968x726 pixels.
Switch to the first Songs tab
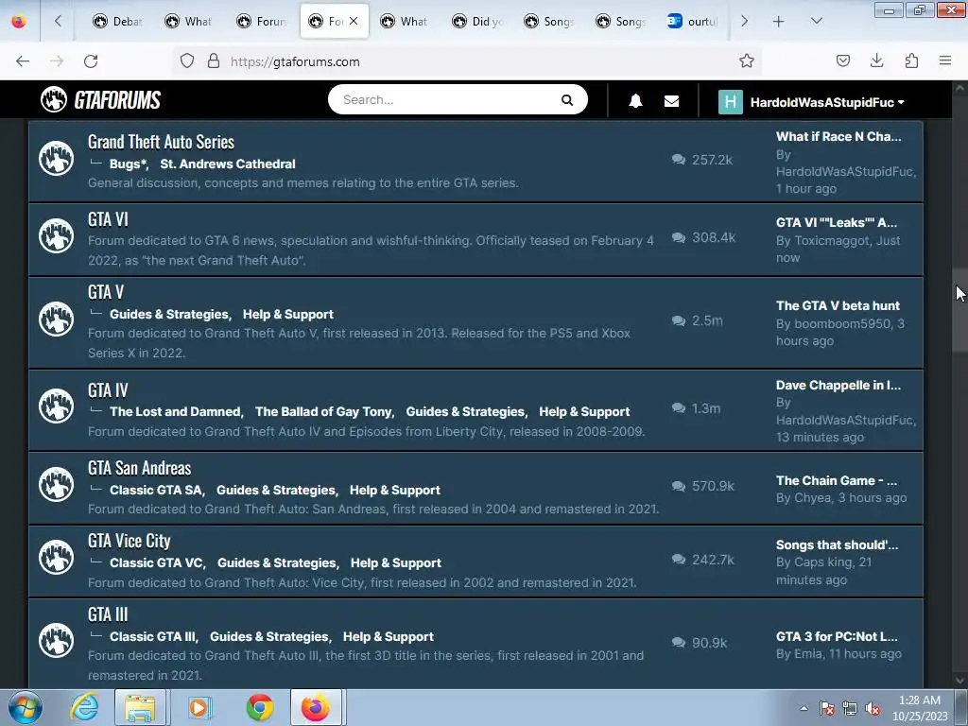[548, 22]
